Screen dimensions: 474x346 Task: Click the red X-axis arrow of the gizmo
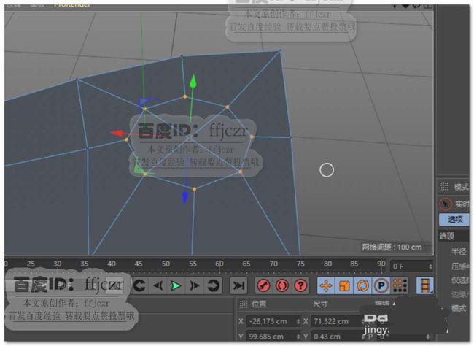click(117, 133)
